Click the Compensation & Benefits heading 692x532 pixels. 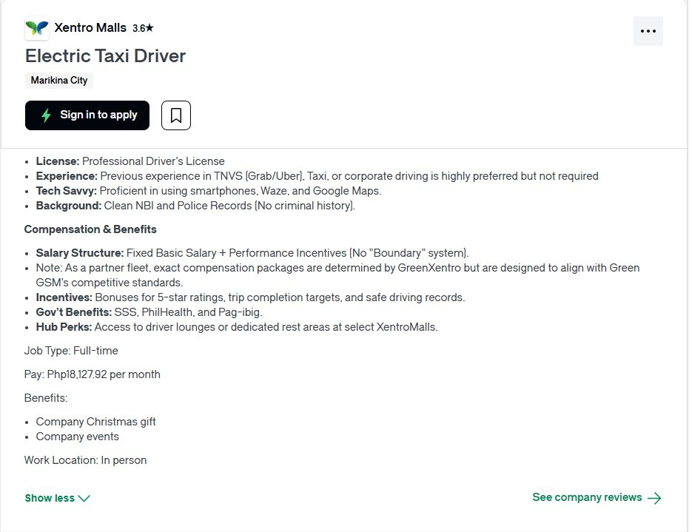pos(90,229)
